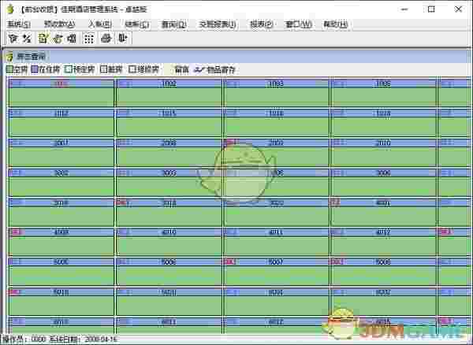Click the 维修房 legend box
Image resolution: width=473 pixels, height=345 pixels.
(132, 69)
